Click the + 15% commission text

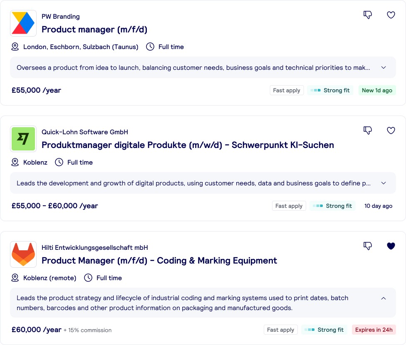[87, 330]
